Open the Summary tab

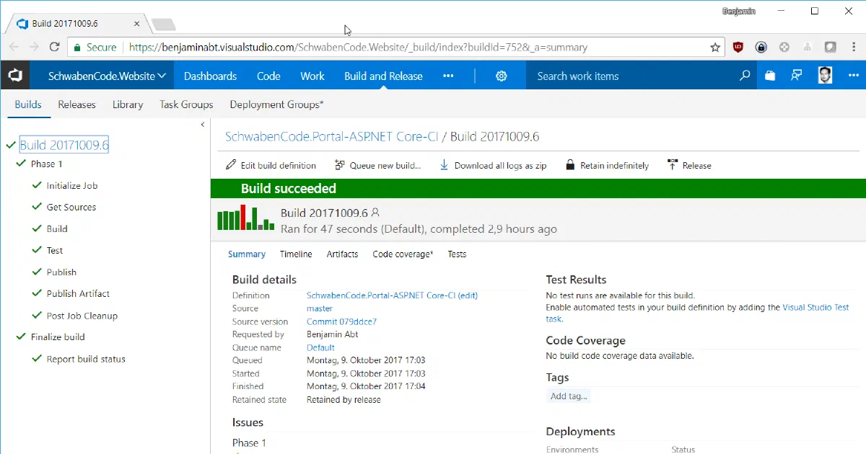pyautogui.click(x=247, y=254)
